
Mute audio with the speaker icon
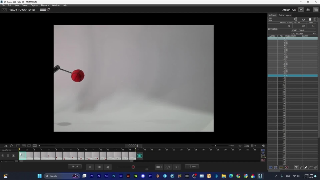point(263,146)
